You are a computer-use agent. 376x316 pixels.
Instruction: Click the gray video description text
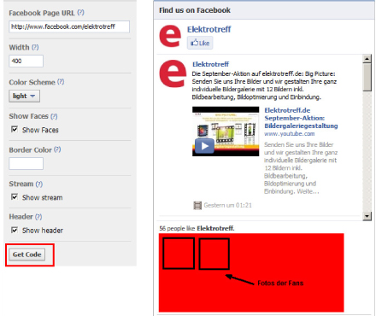click(301, 168)
